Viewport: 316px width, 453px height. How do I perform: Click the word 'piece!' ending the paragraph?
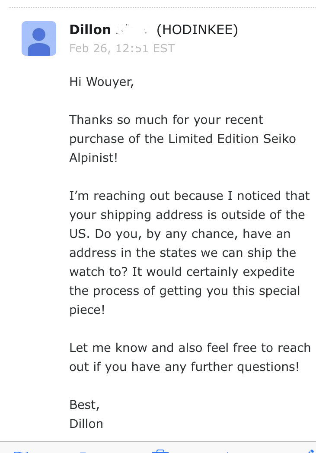click(x=87, y=310)
